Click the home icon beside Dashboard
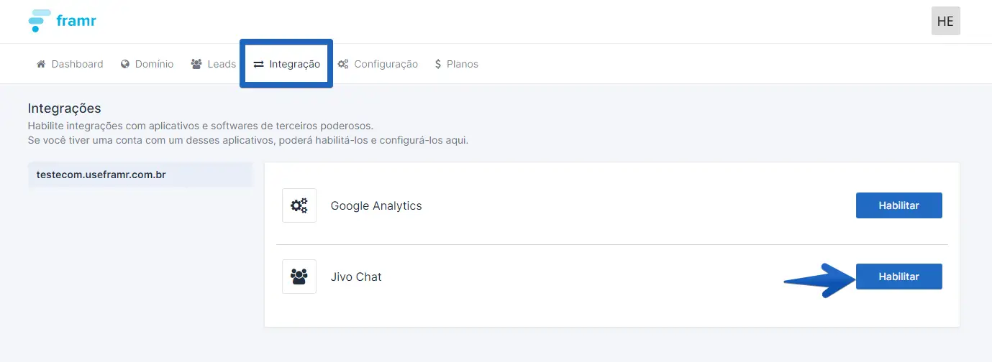The height and width of the screenshot is (362, 992). coord(41,64)
